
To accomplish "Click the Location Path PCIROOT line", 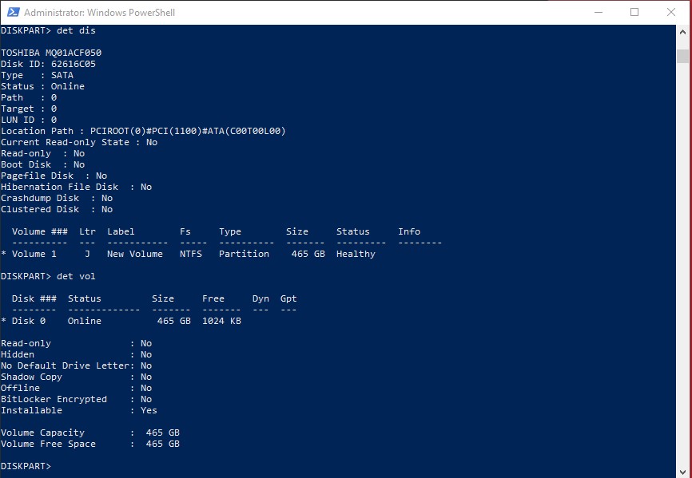I will tap(143, 131).
